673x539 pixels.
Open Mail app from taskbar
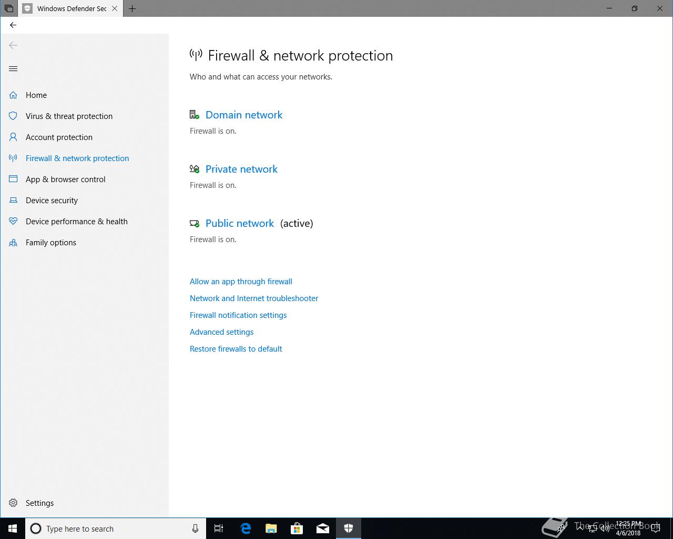[x=323, y=528]
